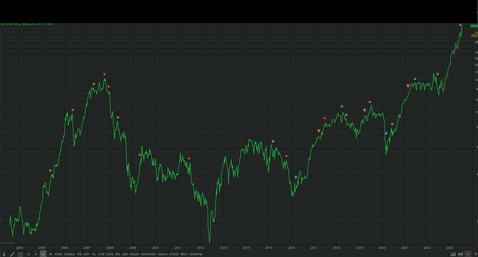Open the ΜΟΗ symbol shortcut
Viewport: 478px width, 257px height.
click(x=184, y=254)
